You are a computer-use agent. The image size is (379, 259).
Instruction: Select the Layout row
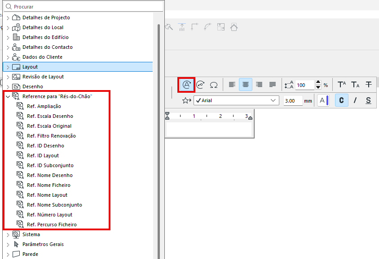coord(78,67)
